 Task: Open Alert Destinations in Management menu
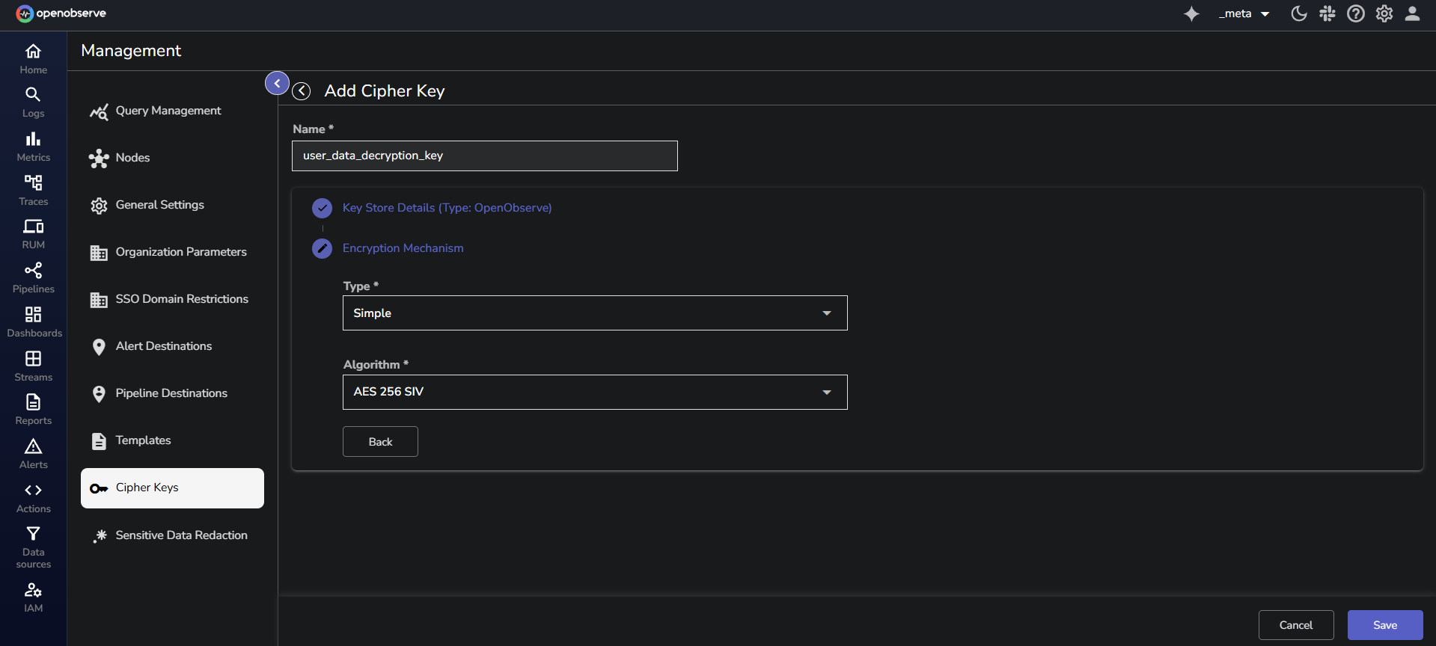163,346
